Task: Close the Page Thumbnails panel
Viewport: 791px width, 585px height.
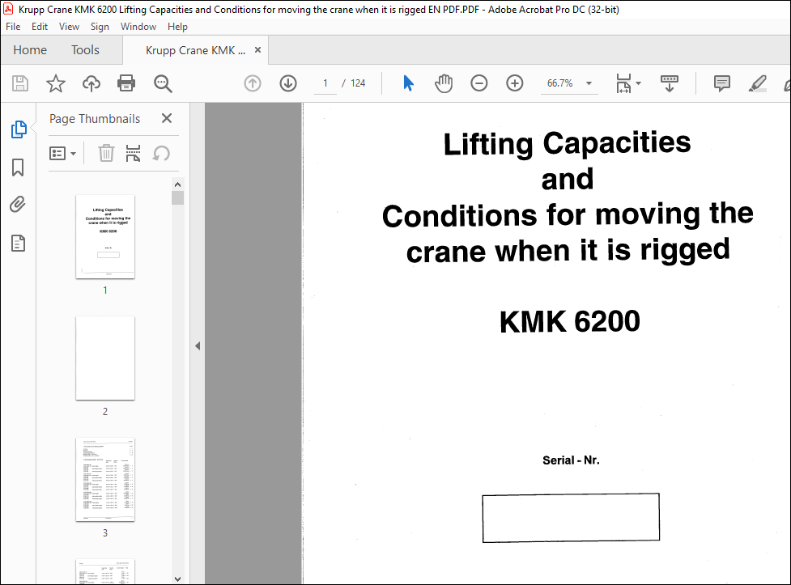Action: pos(167,118)
